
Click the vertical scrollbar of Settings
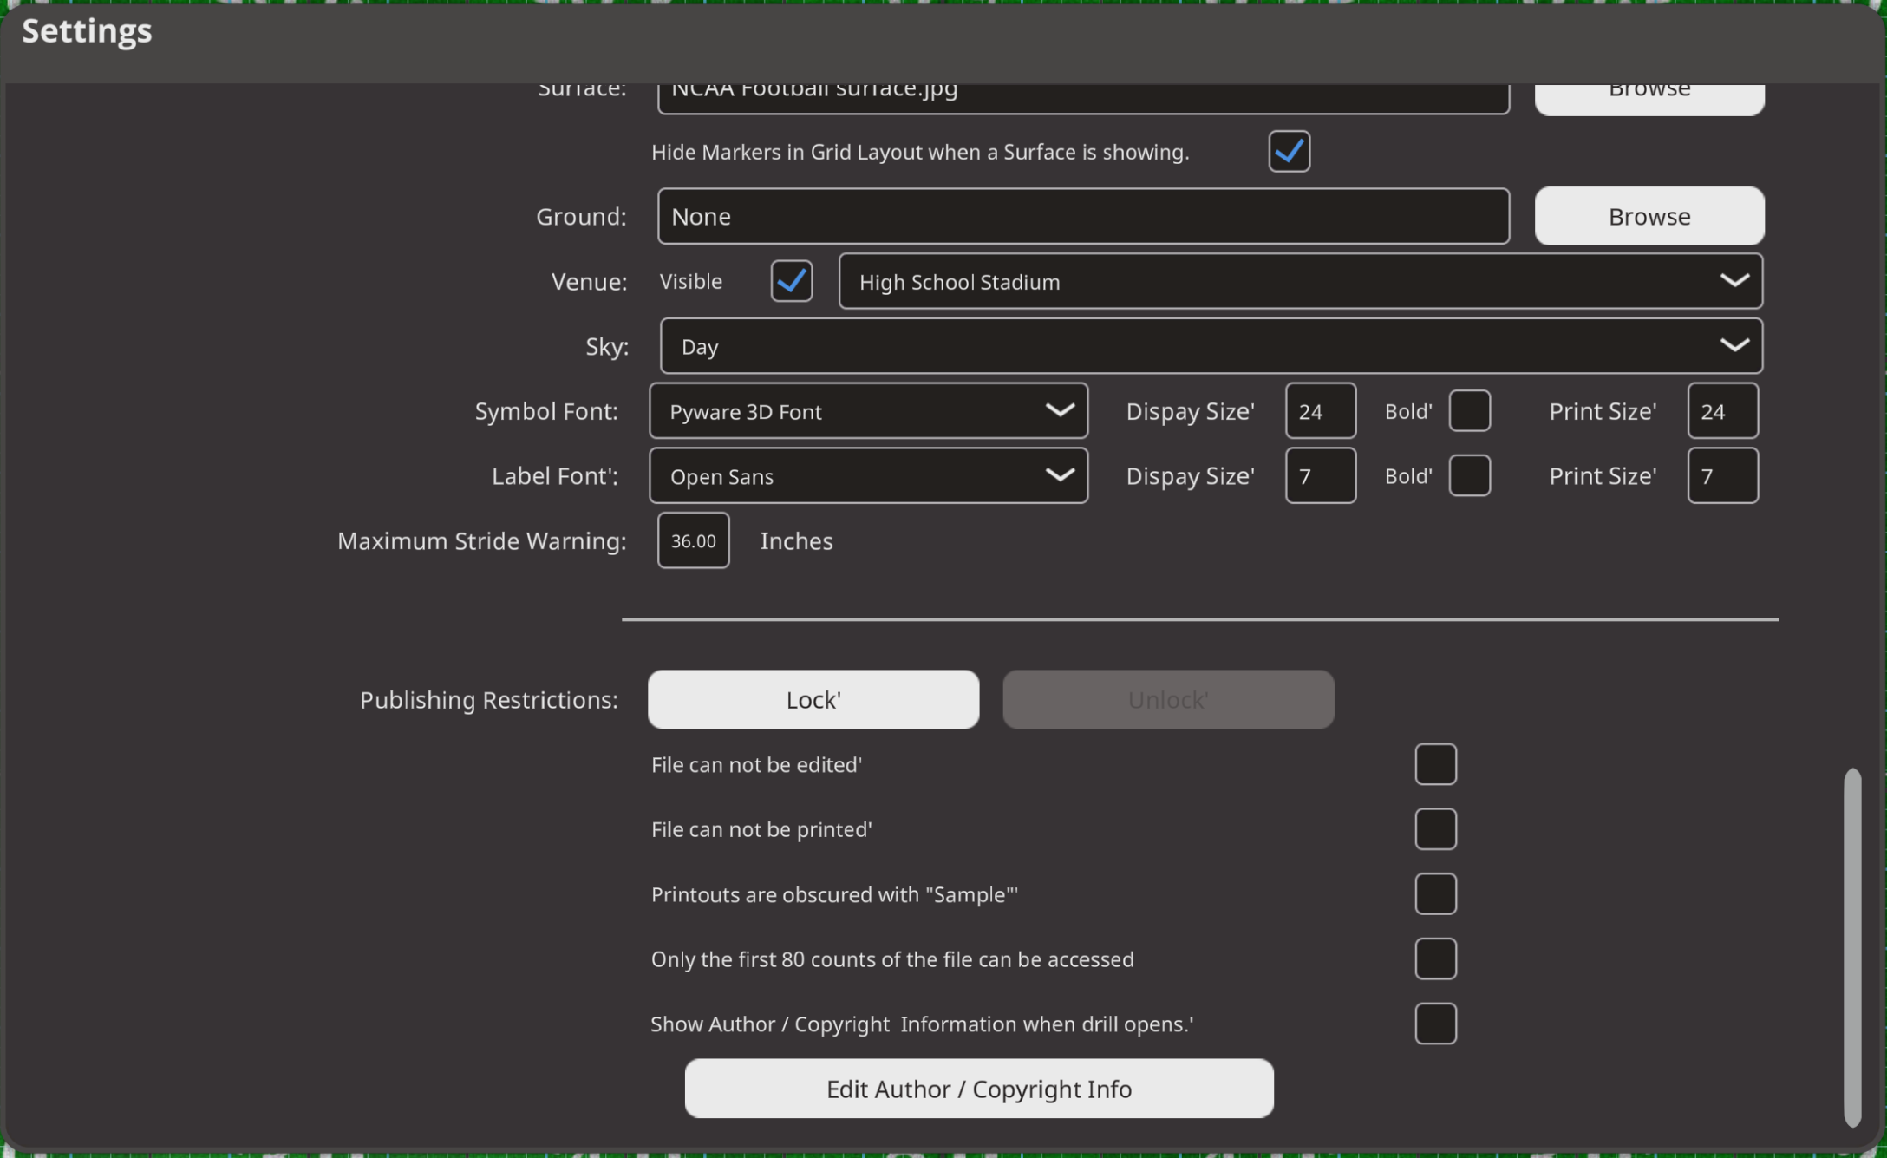click(1851, 945)
